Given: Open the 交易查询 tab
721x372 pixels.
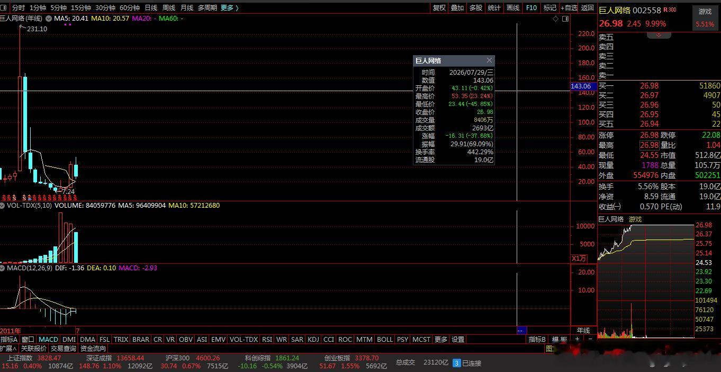Looking at the screenshot, I should click(x=64, y=349).
